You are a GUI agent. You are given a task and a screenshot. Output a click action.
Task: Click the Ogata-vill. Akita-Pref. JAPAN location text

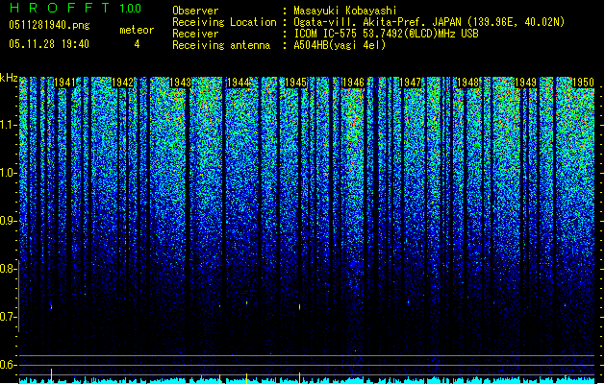click(429, 22)
